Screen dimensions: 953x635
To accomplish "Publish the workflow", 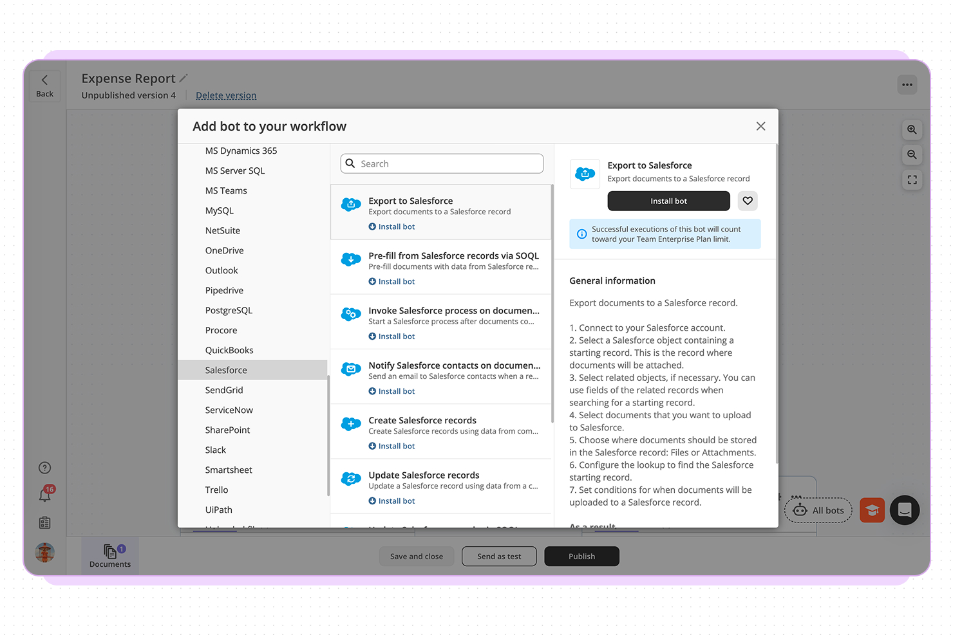I will (x=581, y=556).
